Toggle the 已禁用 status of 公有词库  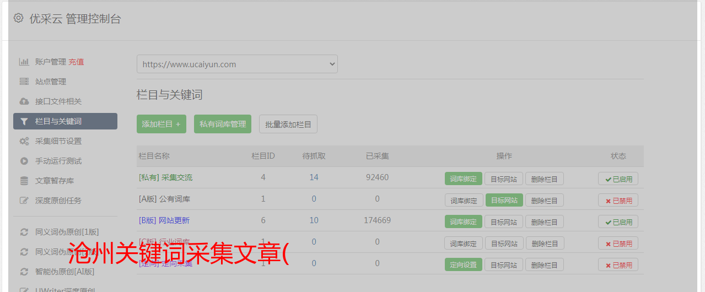tap(618, 200)
